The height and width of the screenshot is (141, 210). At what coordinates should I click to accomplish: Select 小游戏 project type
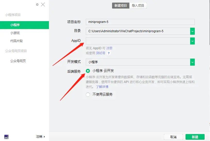[x=15, y=33]
